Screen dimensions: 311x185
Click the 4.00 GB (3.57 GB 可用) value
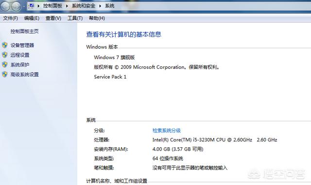click(178, 149)
